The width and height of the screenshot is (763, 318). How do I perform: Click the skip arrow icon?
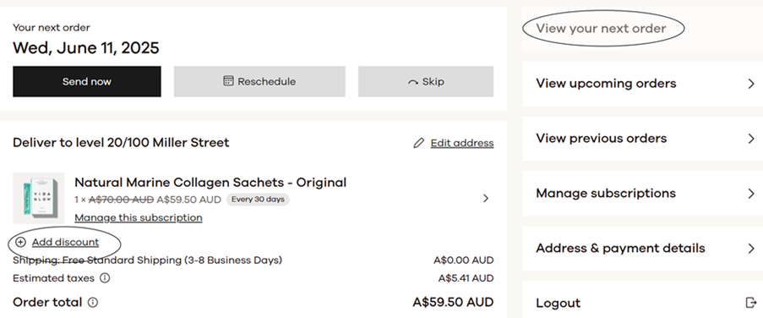[x=413, y=82]
